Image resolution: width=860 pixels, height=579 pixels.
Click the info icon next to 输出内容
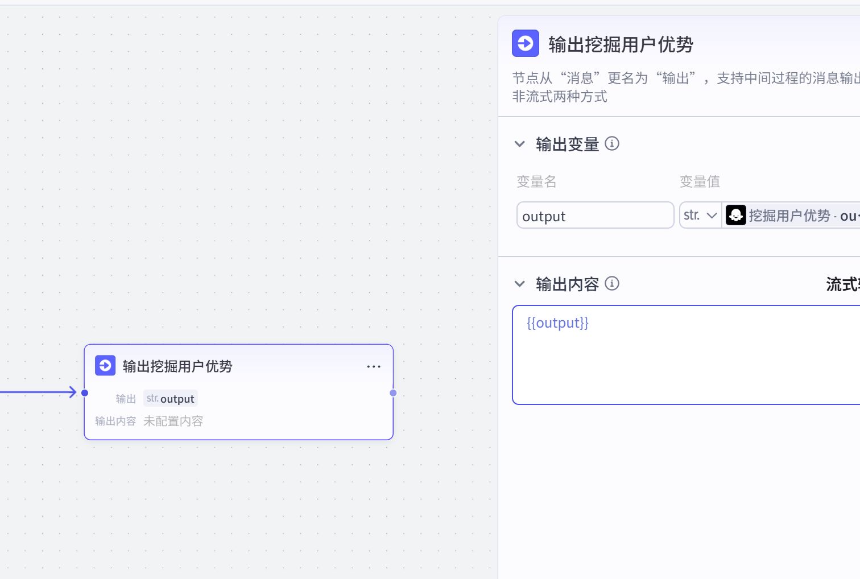612,283
